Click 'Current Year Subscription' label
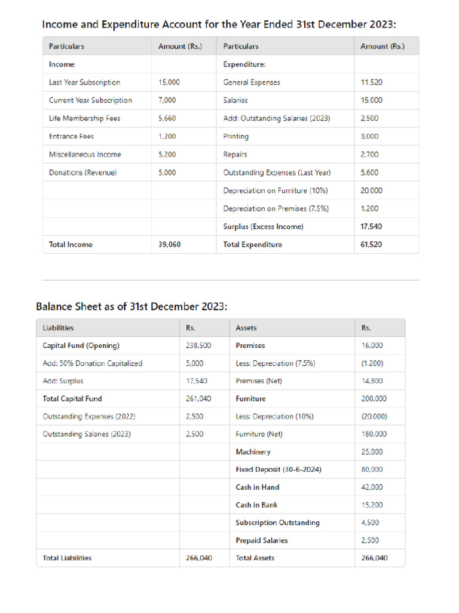The height and width of the screenshot is (613, 459). 91,100
